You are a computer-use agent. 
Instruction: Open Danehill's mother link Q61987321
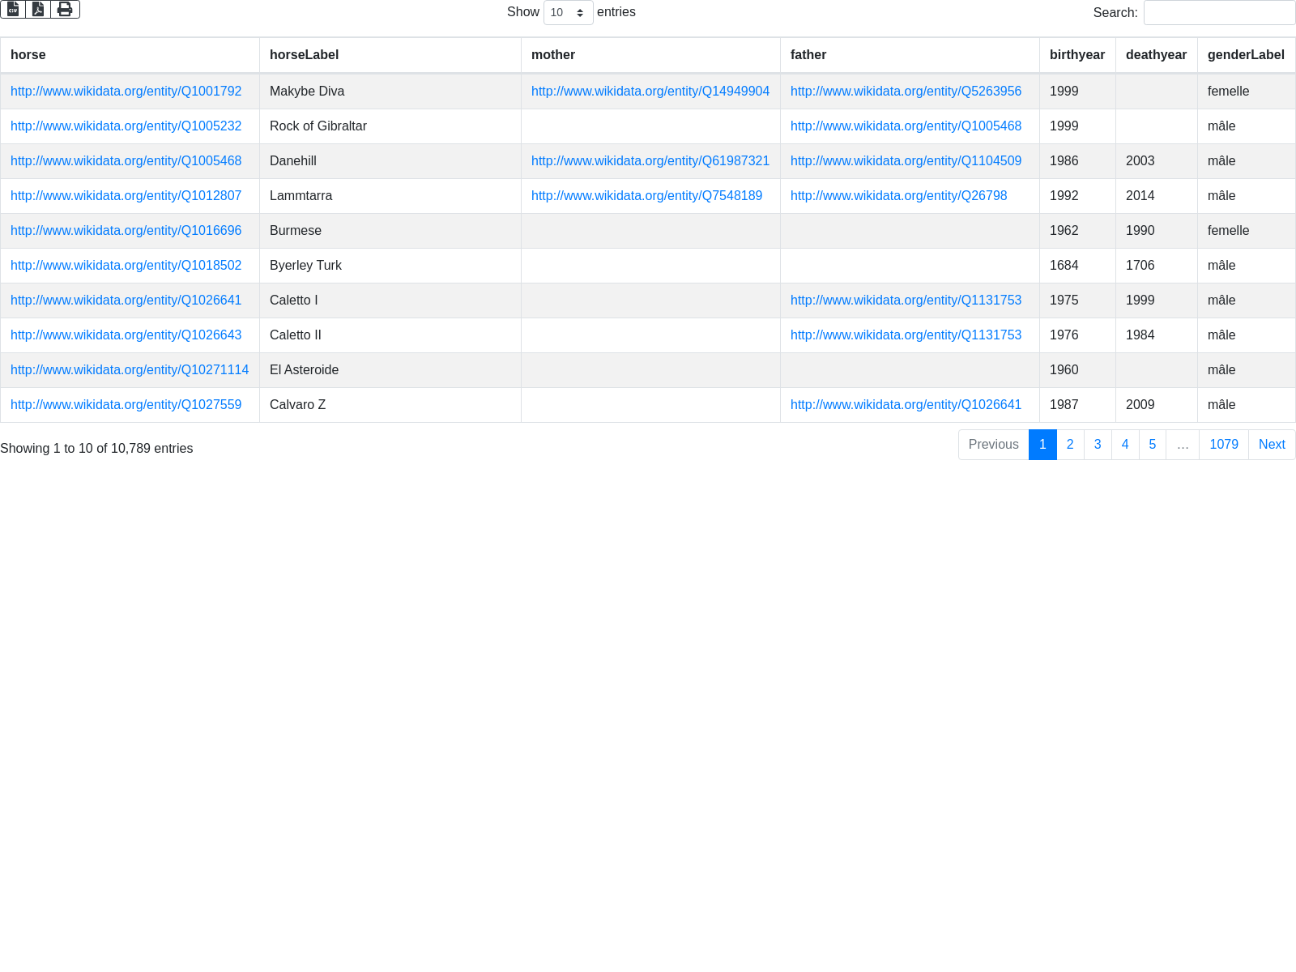[650, 161]
